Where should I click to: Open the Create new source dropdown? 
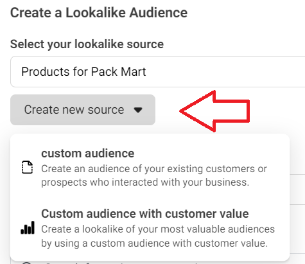(x=83, y=110)
